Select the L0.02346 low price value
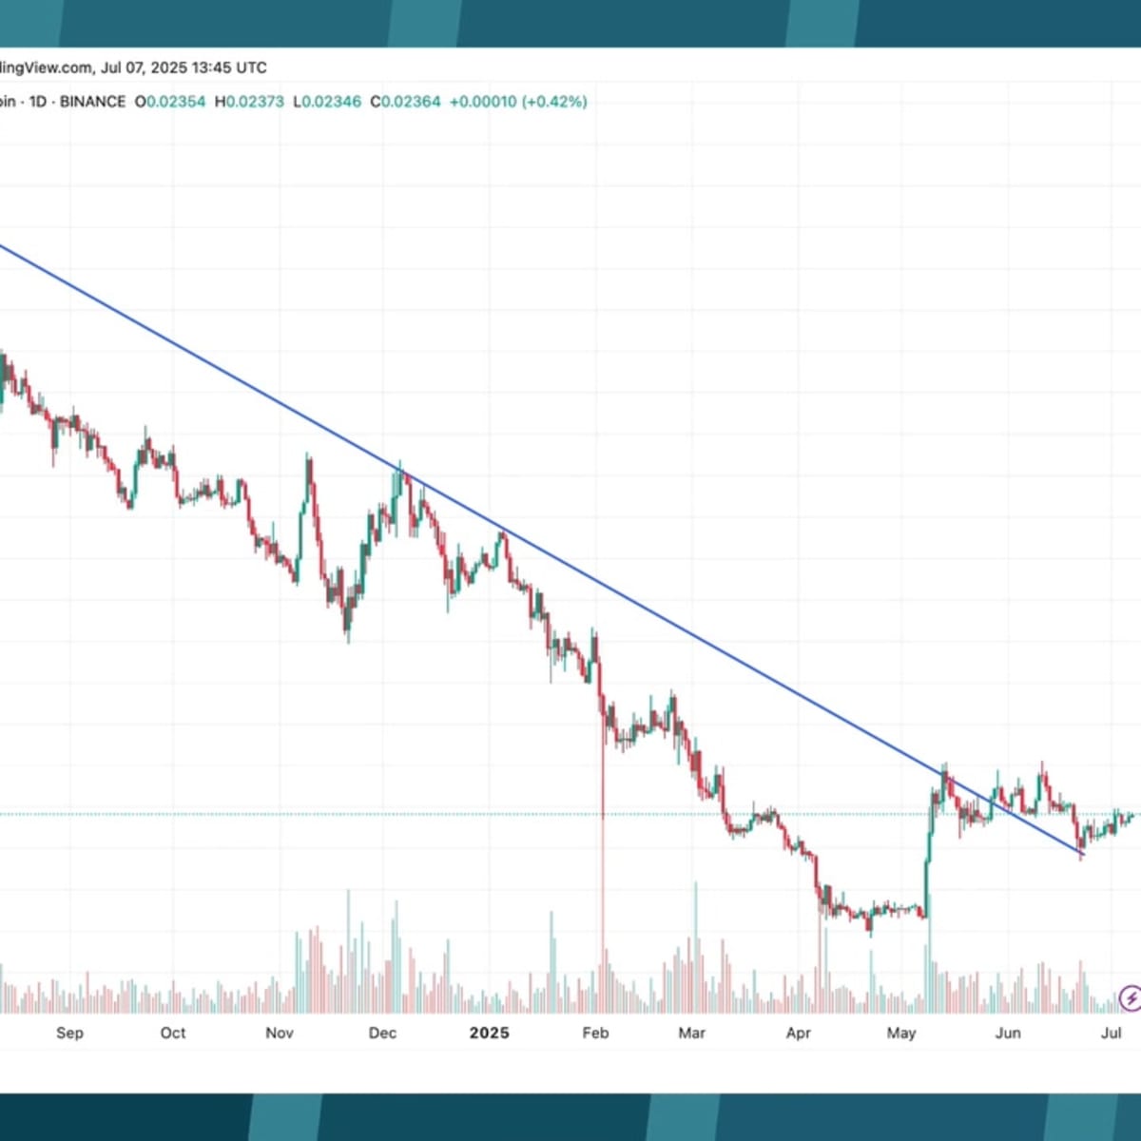The width and height of the screenshot is (1141, 1141). coord(327,101)
